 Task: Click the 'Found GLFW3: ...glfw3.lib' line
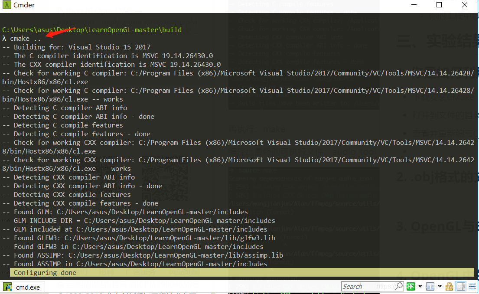click(x=139, y=238)
